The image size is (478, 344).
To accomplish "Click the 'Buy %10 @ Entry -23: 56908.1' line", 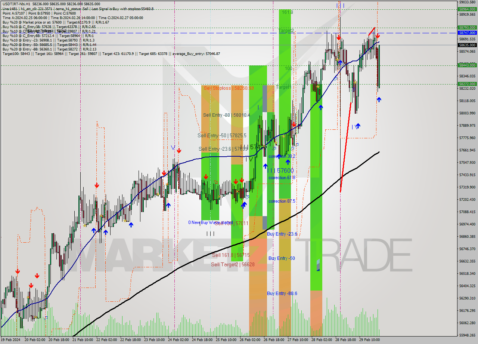I will [49, 40].
